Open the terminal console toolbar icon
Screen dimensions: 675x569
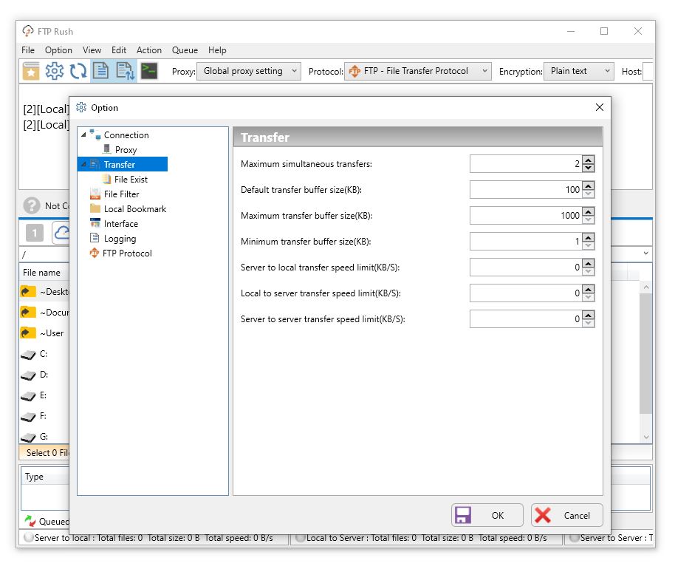pyautogui.click(x=149, y=71)
